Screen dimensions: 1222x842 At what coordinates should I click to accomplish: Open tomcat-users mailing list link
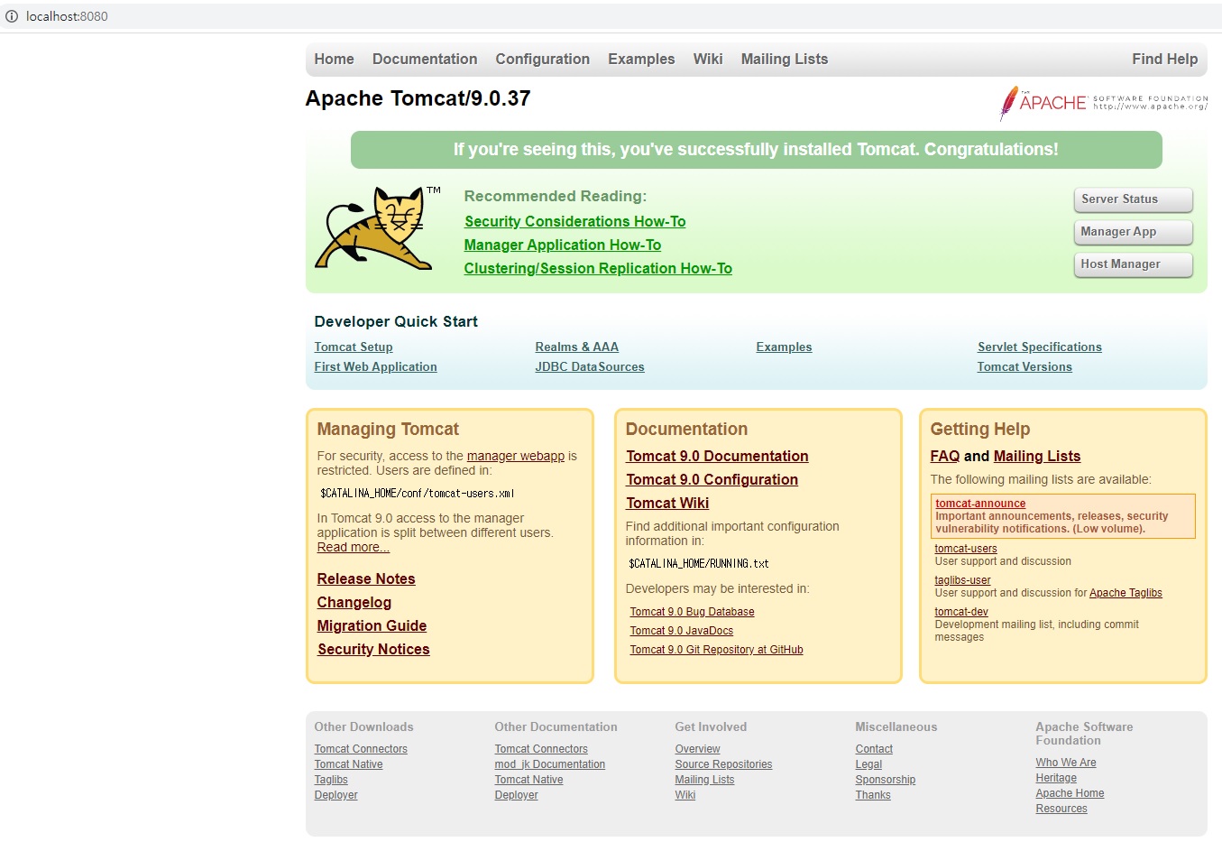click(966, 549)
